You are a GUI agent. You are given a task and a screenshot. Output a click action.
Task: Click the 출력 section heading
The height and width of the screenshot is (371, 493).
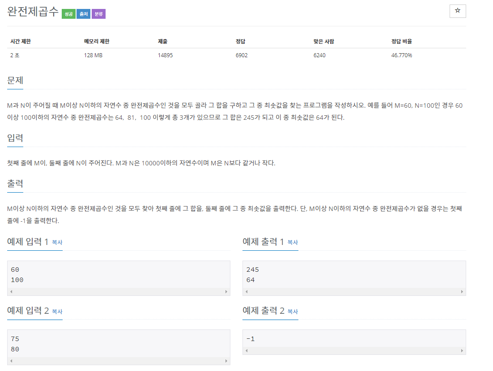tap(15, 183)
